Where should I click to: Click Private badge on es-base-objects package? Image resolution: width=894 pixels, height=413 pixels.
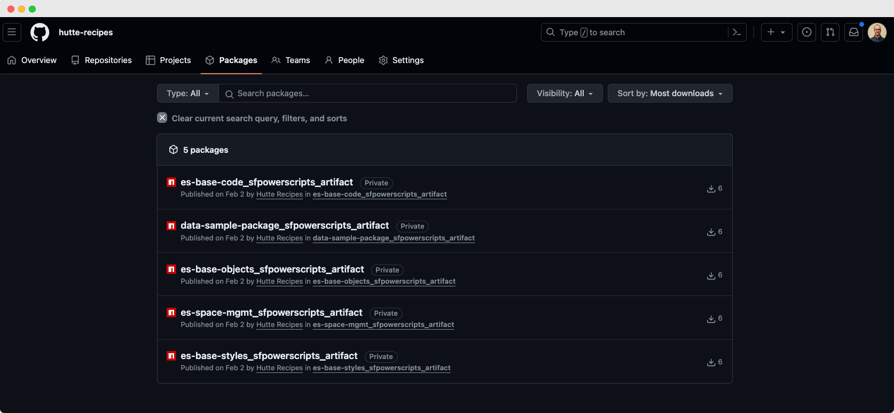coord(387,270)
